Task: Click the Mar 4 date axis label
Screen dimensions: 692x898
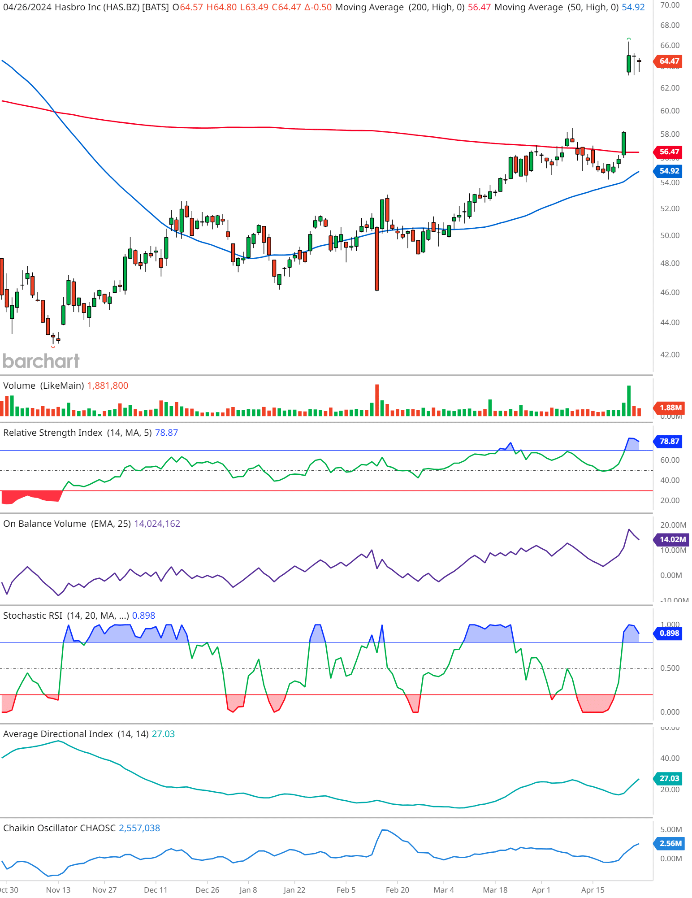Action: [444, 890]
